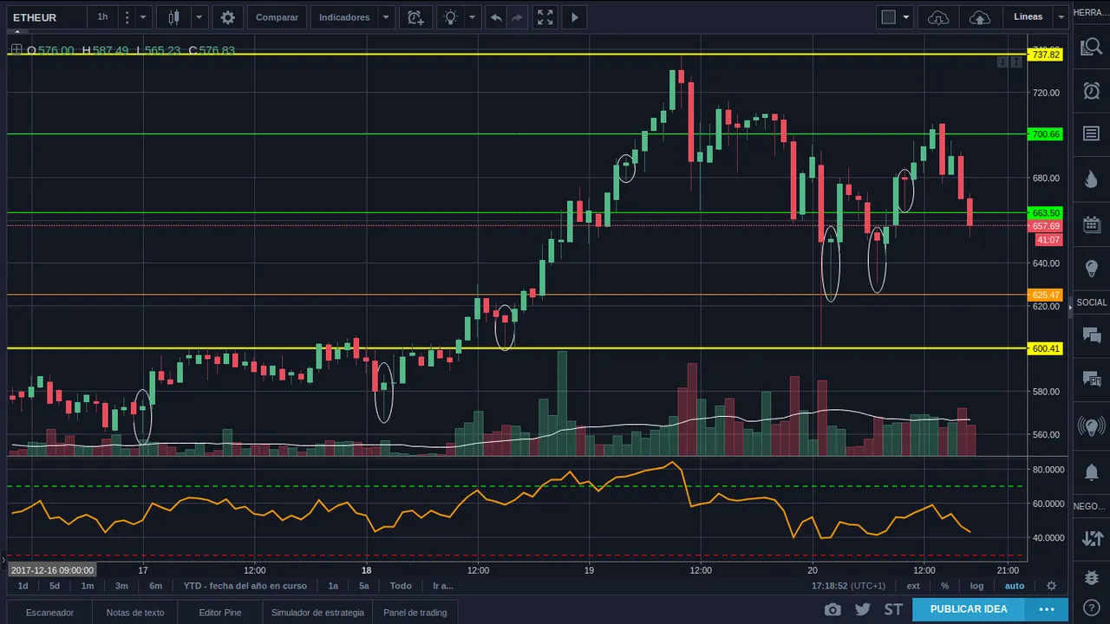Open private chat messages icon
This screenshot has width=1110, height=624.
1092,379
